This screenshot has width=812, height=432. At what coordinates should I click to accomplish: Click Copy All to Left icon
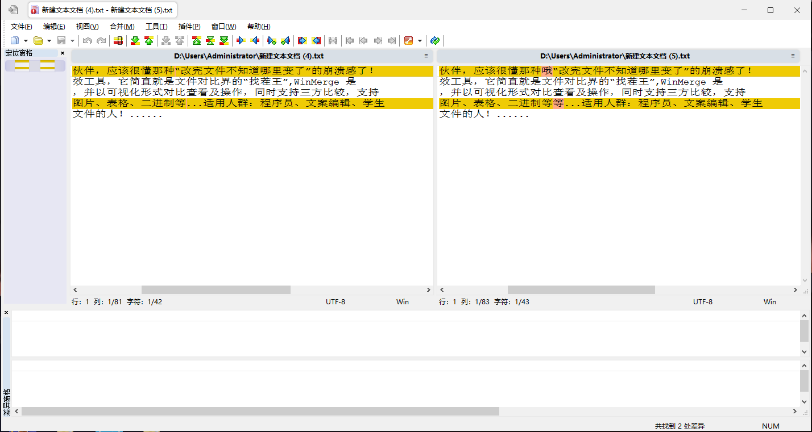[x=316, y=40]
